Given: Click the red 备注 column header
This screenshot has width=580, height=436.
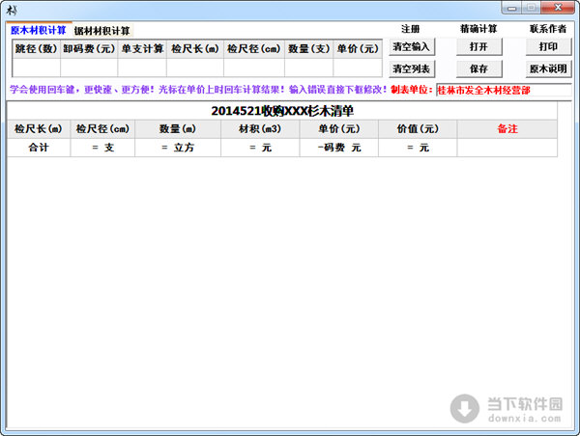Looking at the screenshot, I should [507, 129].
